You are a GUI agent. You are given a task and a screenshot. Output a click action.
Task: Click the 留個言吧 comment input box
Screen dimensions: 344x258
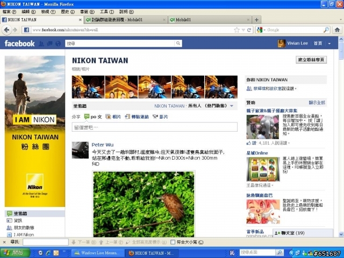155,127
